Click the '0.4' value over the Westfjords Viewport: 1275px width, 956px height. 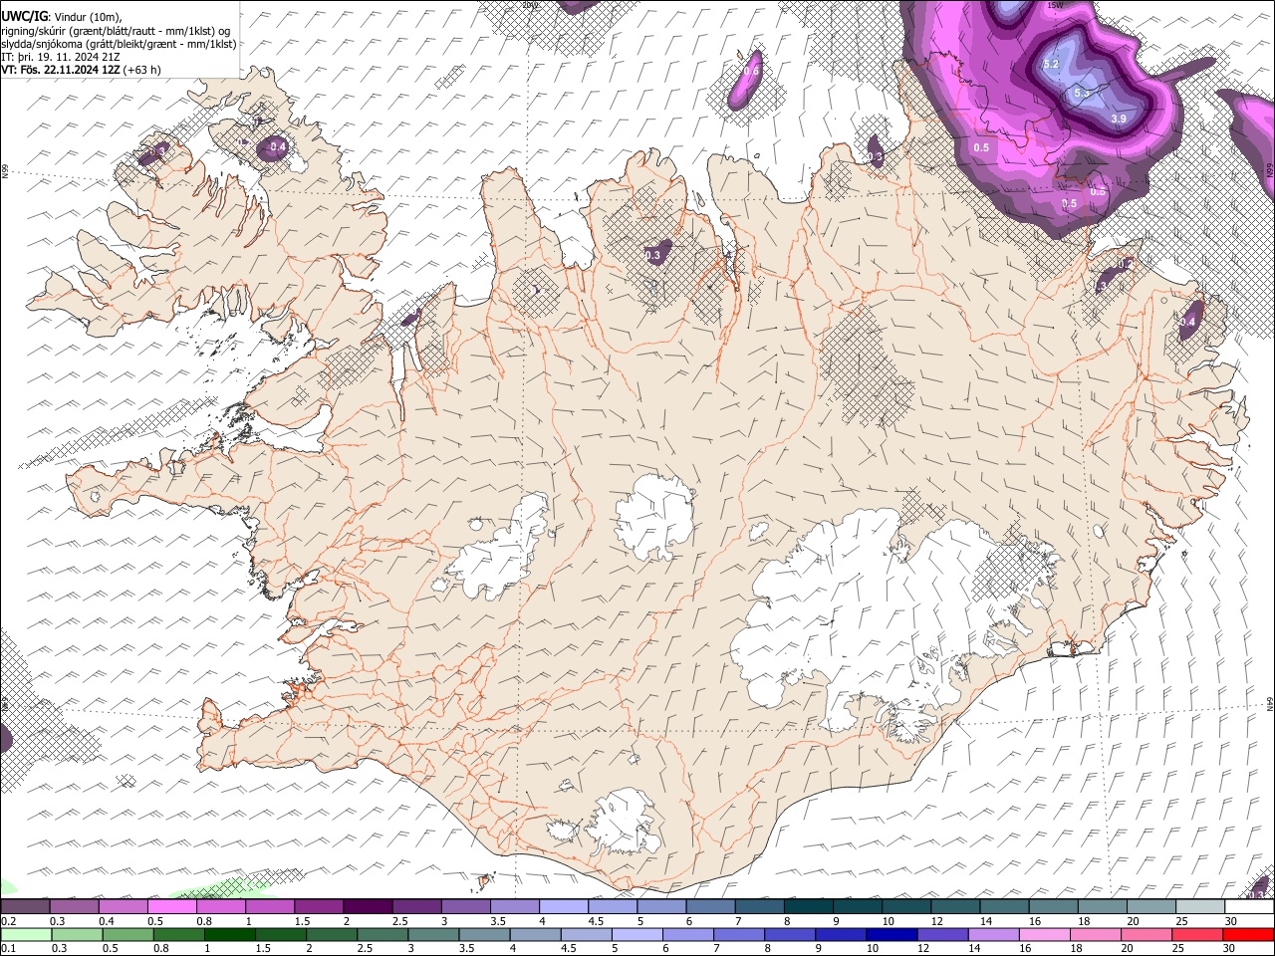[278, 147]
